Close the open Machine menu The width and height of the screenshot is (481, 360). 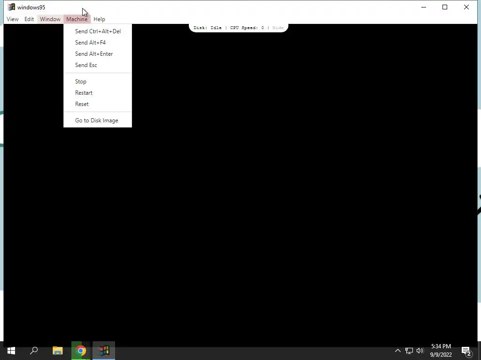(77, 19)
